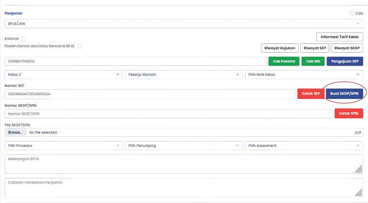Focus the Nomor SKDP/SPRI input field
This screenshot has height=203, width=368.
click(168, 114)
